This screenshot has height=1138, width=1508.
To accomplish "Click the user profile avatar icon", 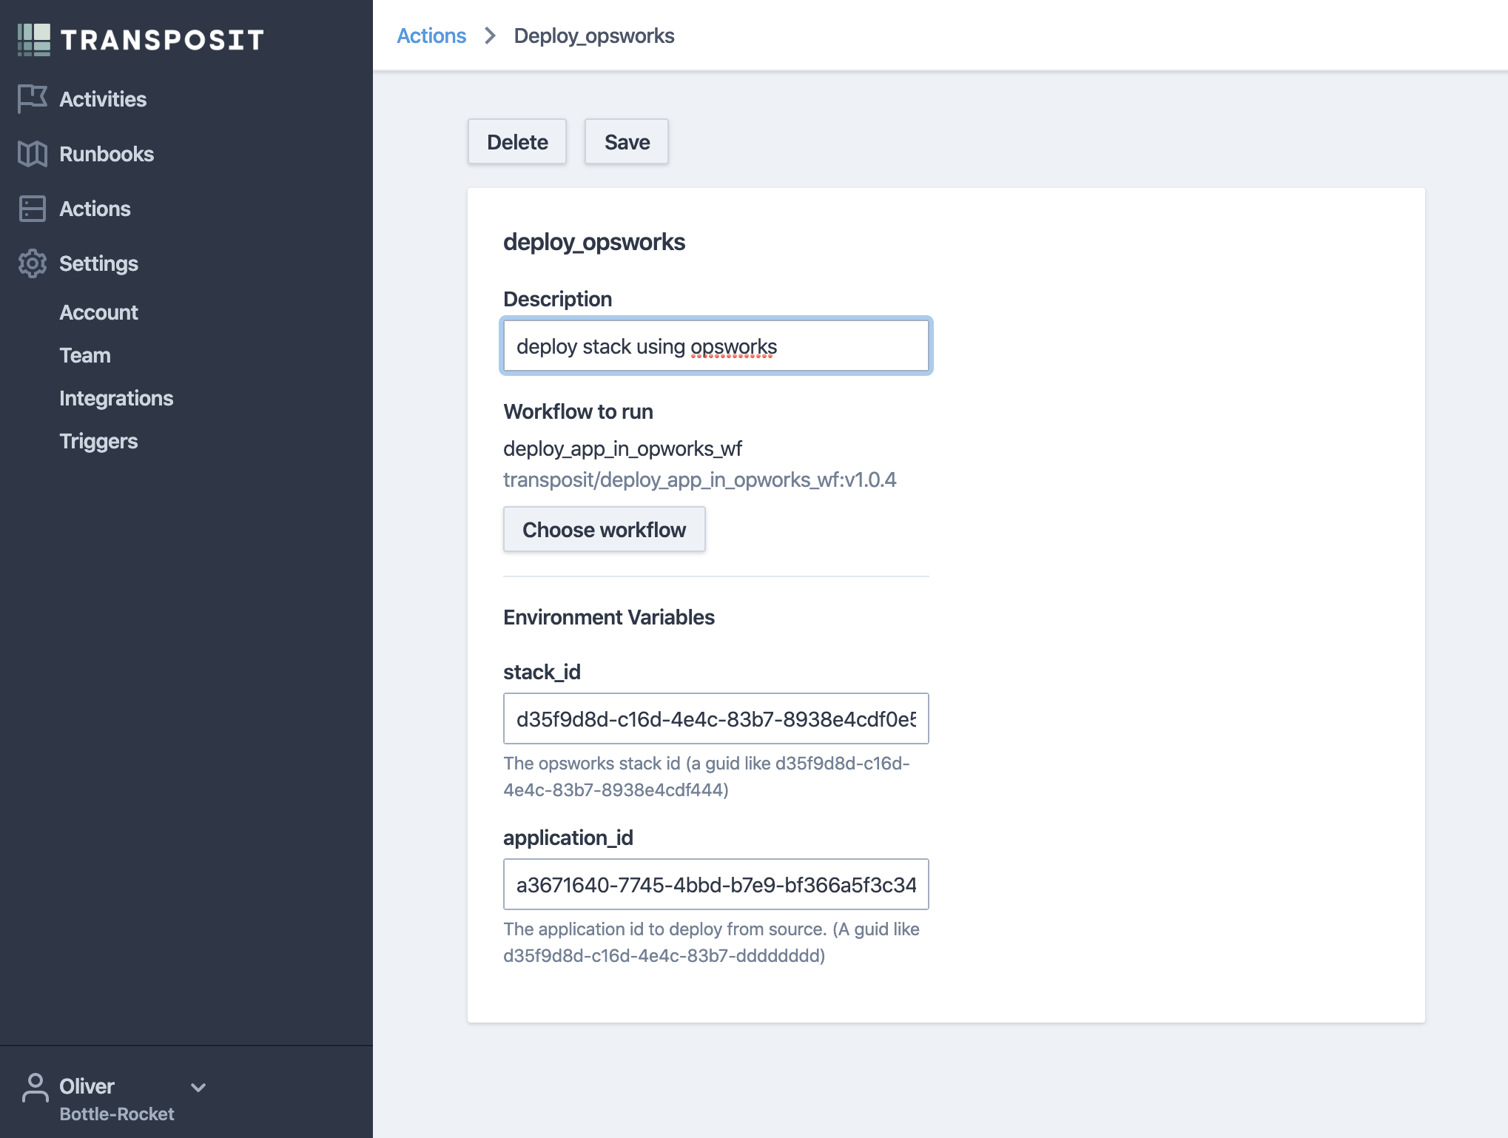I will pyautogui.click(x=35, y=1088).
